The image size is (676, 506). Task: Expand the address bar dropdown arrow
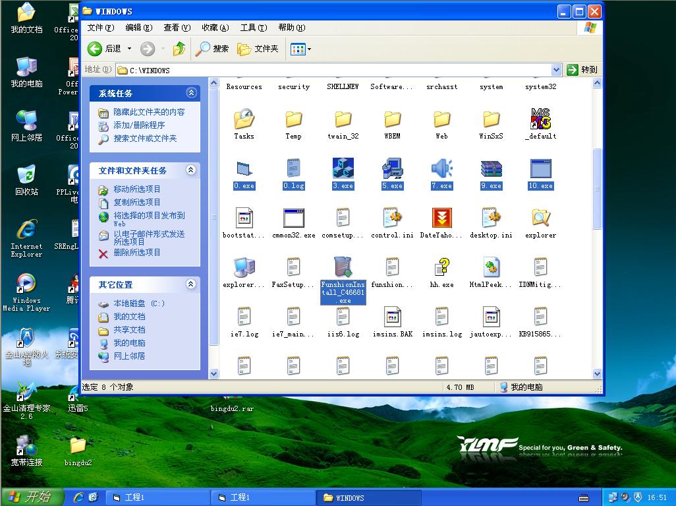pos(556,70)
